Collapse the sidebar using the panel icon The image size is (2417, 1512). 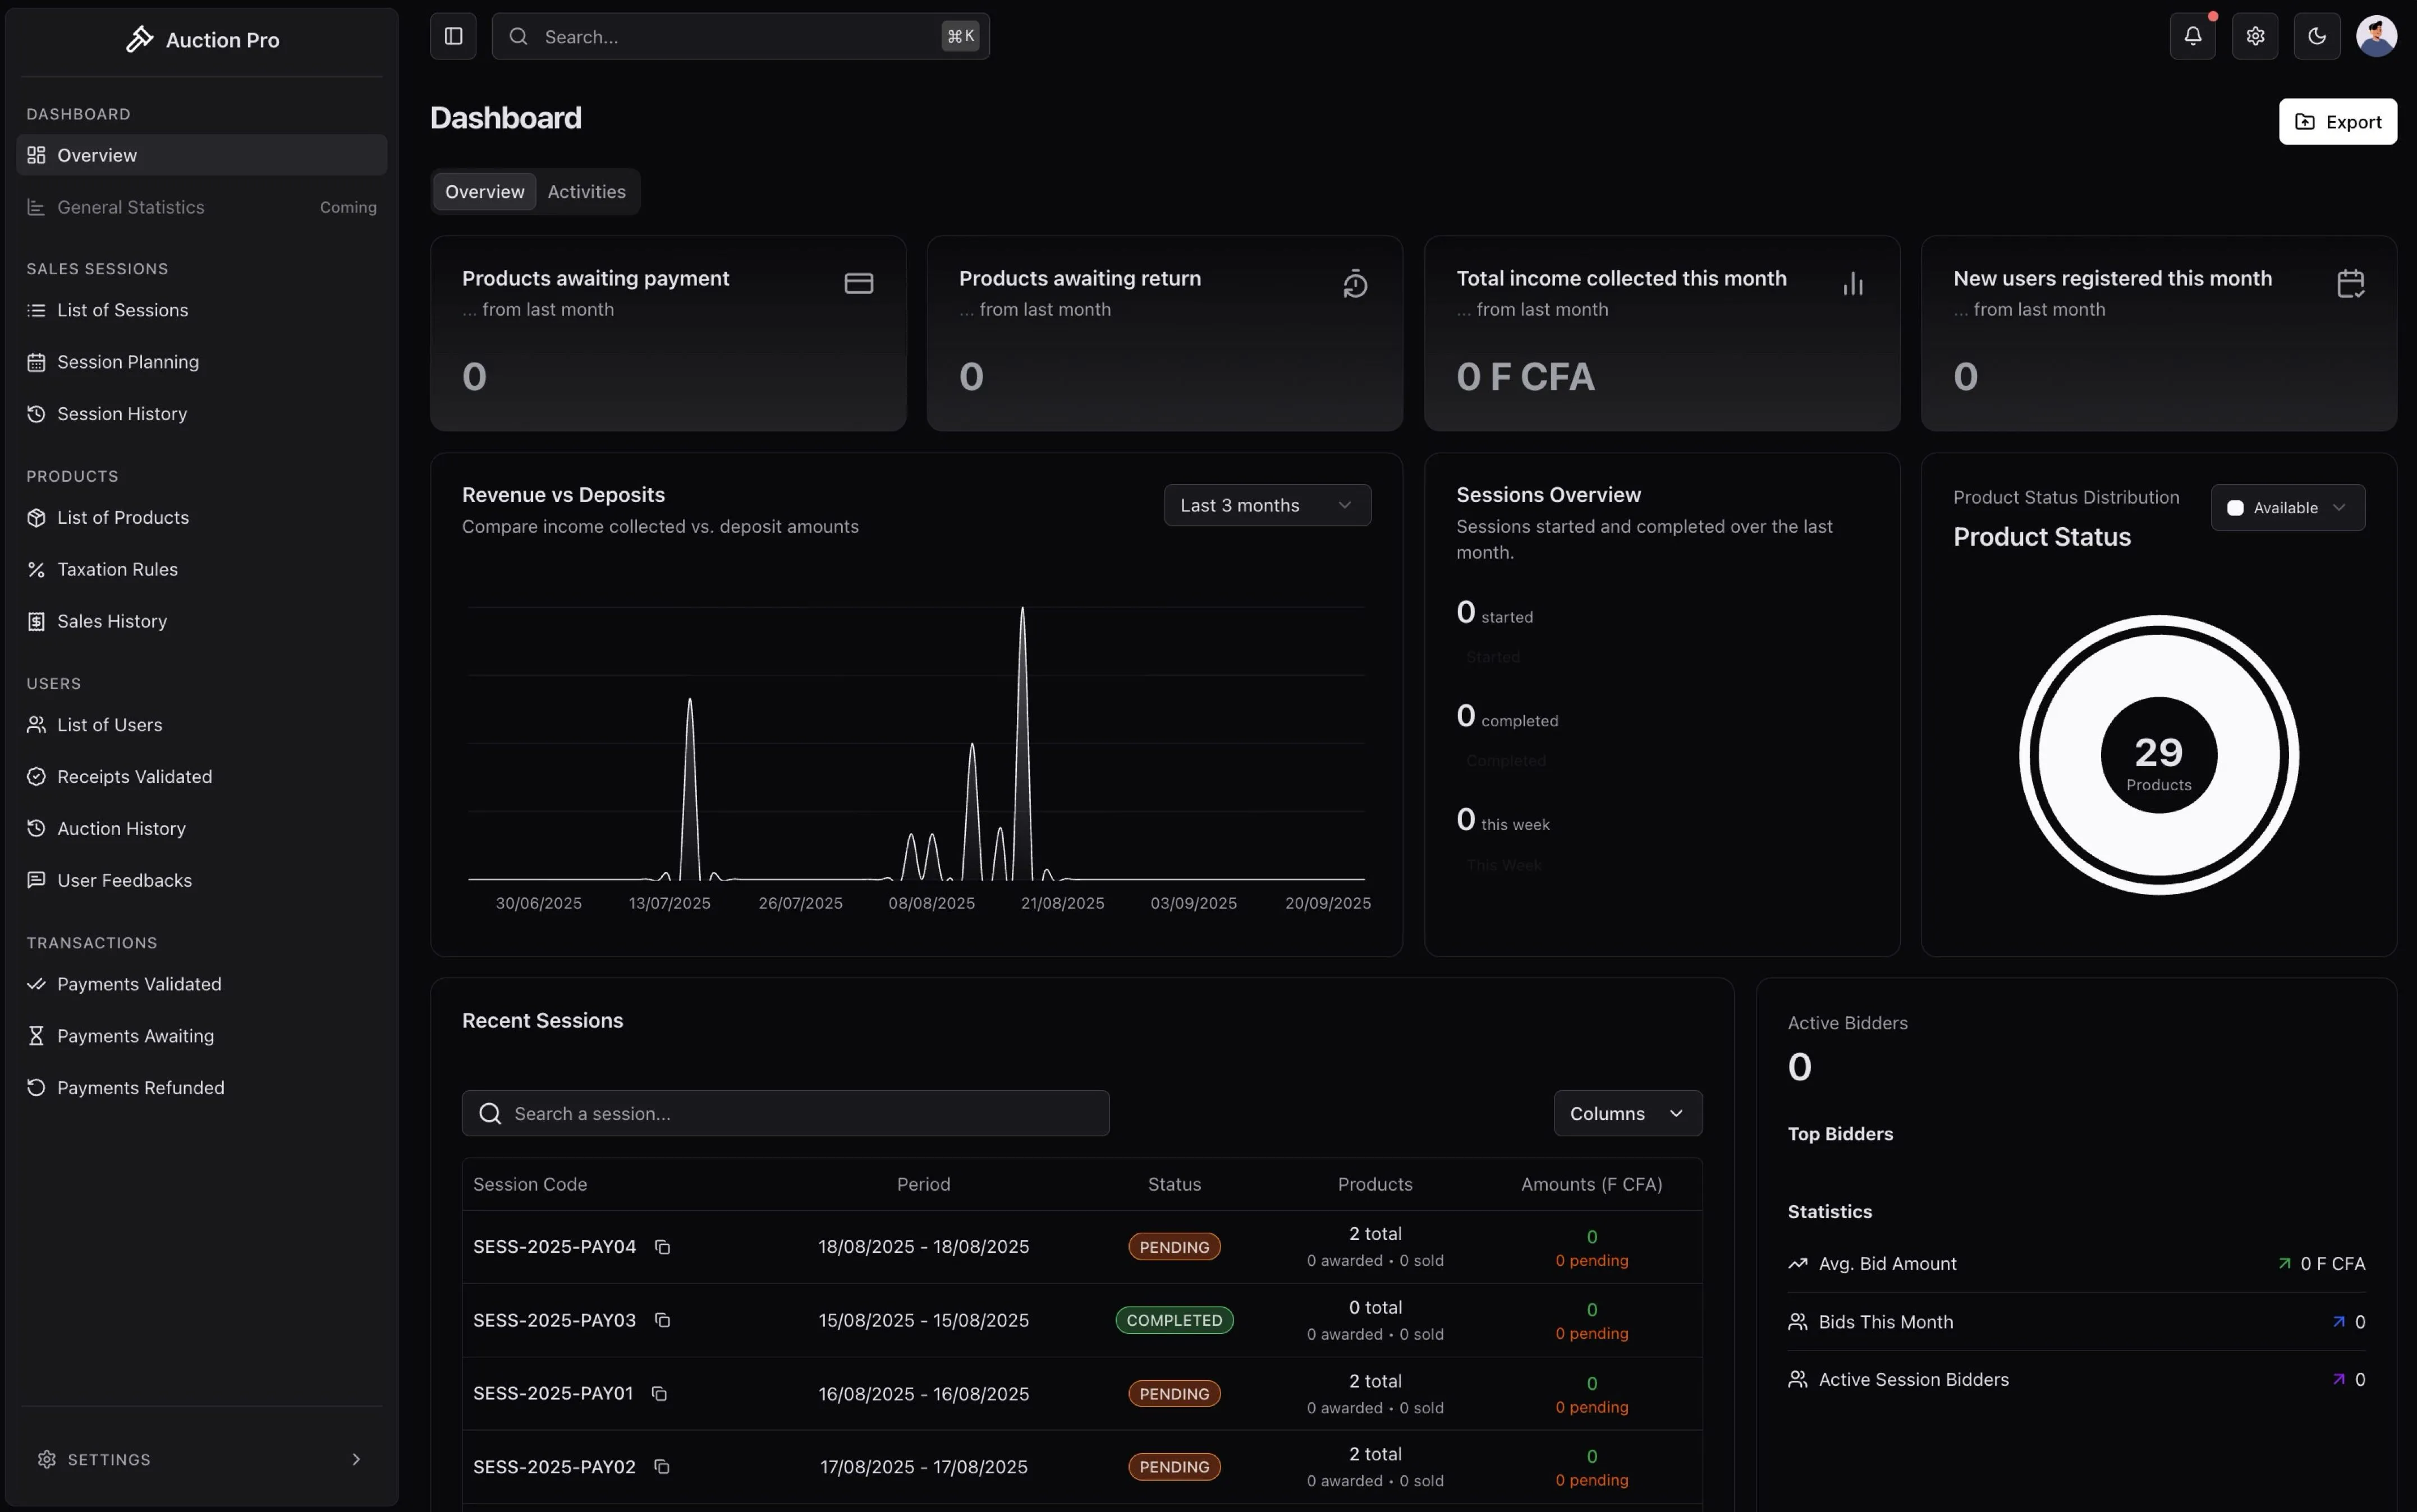point(453,36)
